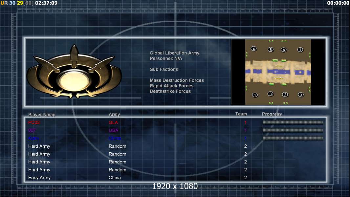Click the Player Name column header

(x=42, y=115)
